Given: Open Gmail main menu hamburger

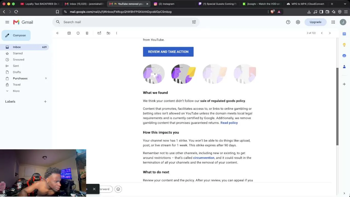Looking at the screenshot, I should pos(7,22).
